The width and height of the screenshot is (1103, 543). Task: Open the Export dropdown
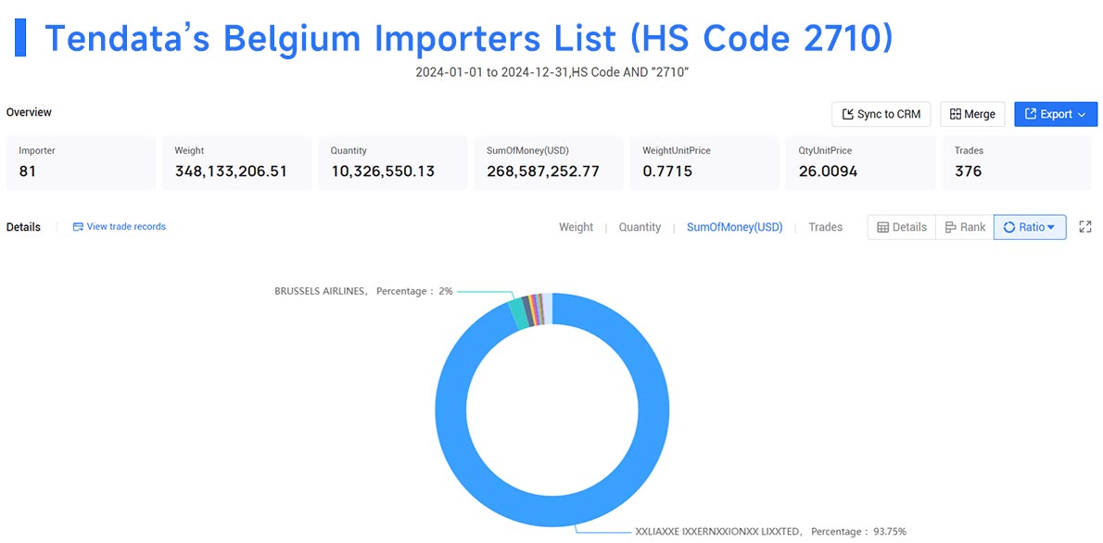[x=1055, y=114]
